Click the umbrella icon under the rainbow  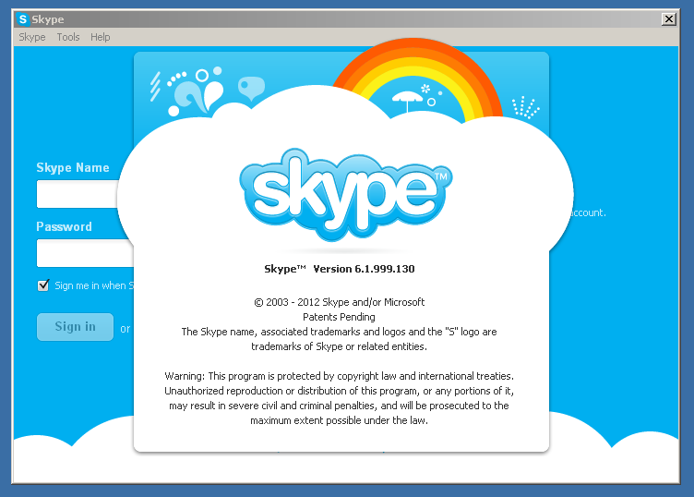407,101
